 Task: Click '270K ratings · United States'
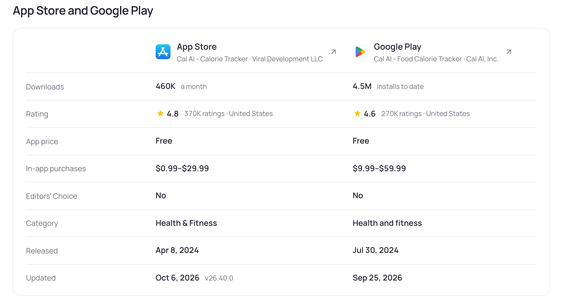click(x=425, y=114)
